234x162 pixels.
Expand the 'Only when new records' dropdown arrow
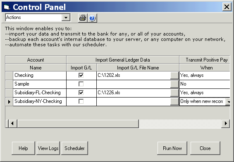tap(228, 102)
